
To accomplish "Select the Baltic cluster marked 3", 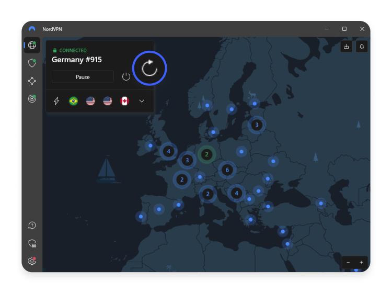I will 257,125.
